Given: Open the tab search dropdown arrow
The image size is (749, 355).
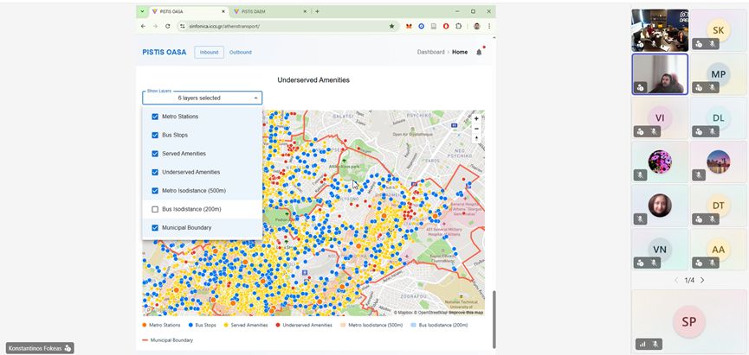Looking at the screenshot, I should coord(142,11).
